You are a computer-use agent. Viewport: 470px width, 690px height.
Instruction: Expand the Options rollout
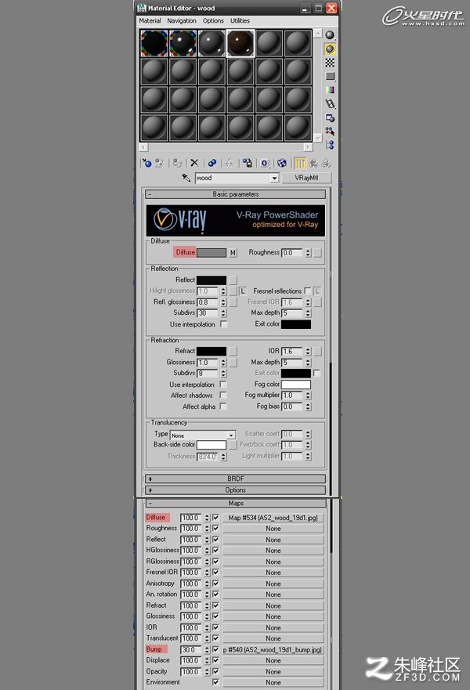click(x=236, y=490)
